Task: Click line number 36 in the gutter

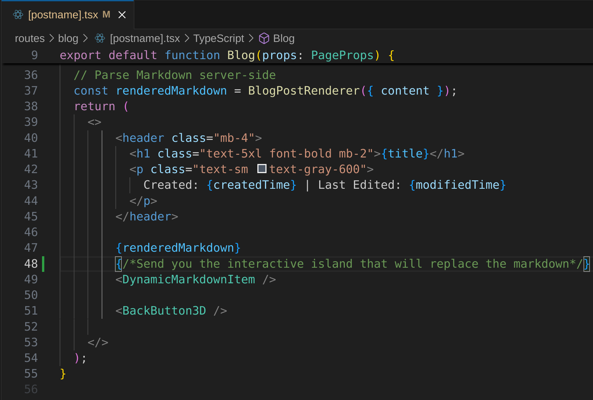Action: 31,75
